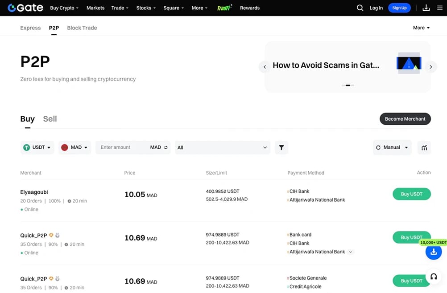Click the Sign Up button
447x293 pixels.
coord(399,8)
